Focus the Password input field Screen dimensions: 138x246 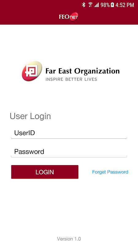point(69,152)
